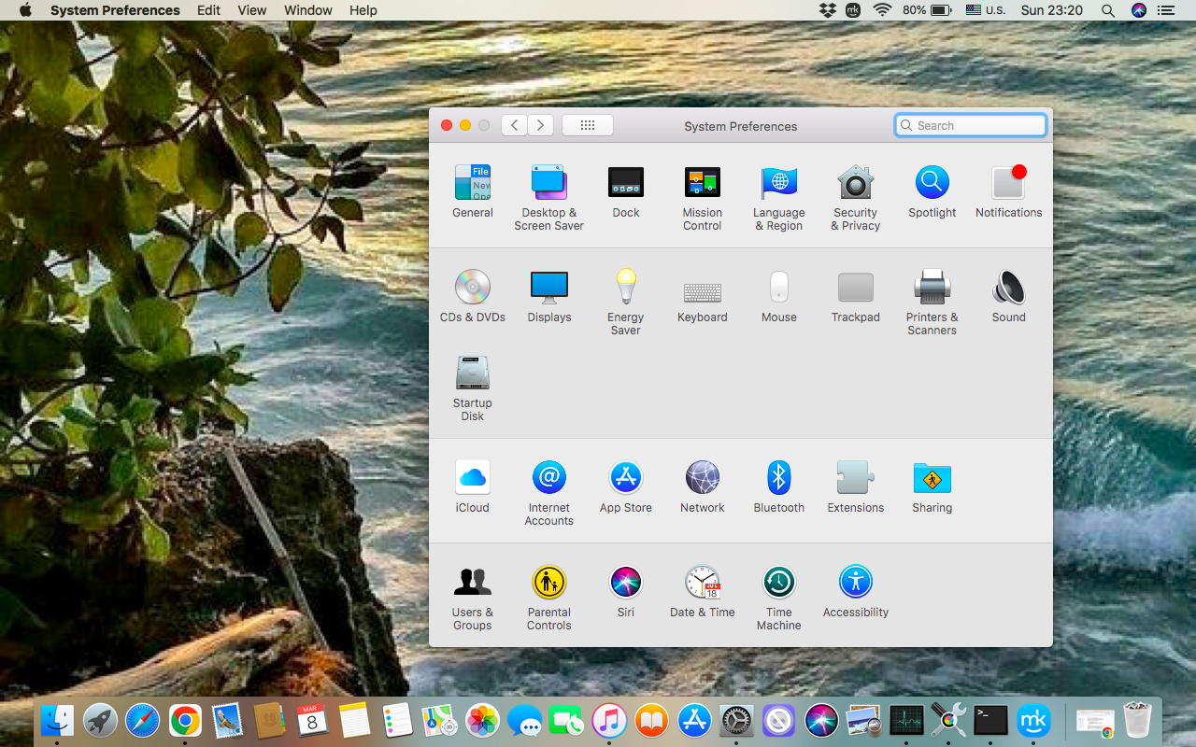Open Desktop & Screen Saver settings
1196x747 pixels.
pyautogui.click(x=548, y=182)
